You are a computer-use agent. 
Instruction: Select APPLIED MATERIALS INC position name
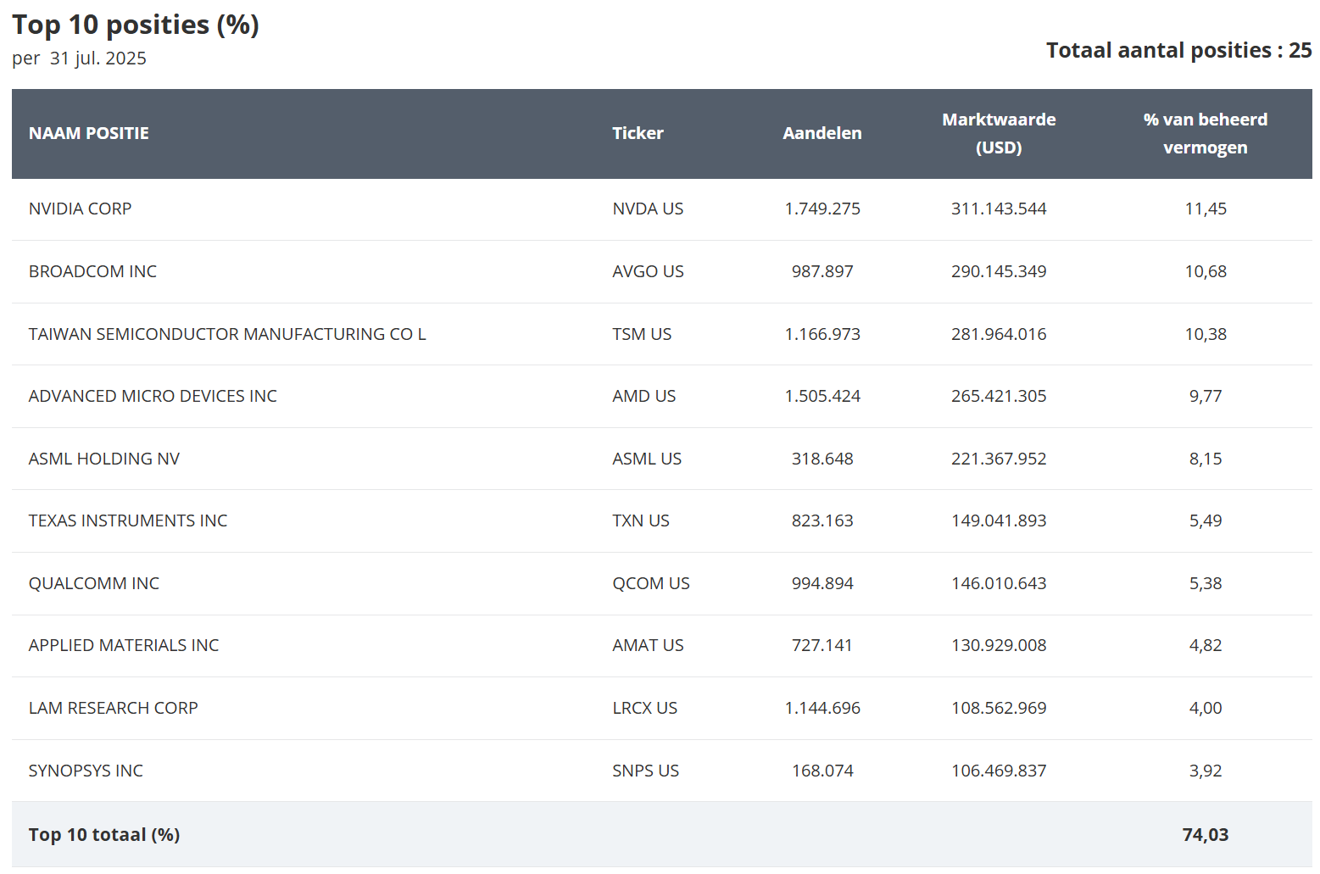124,645
